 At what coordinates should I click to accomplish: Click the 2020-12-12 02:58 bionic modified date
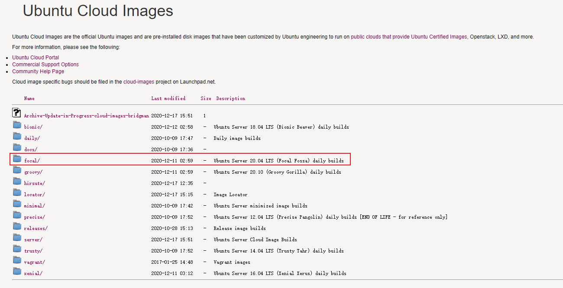click(x=172, y=127)
